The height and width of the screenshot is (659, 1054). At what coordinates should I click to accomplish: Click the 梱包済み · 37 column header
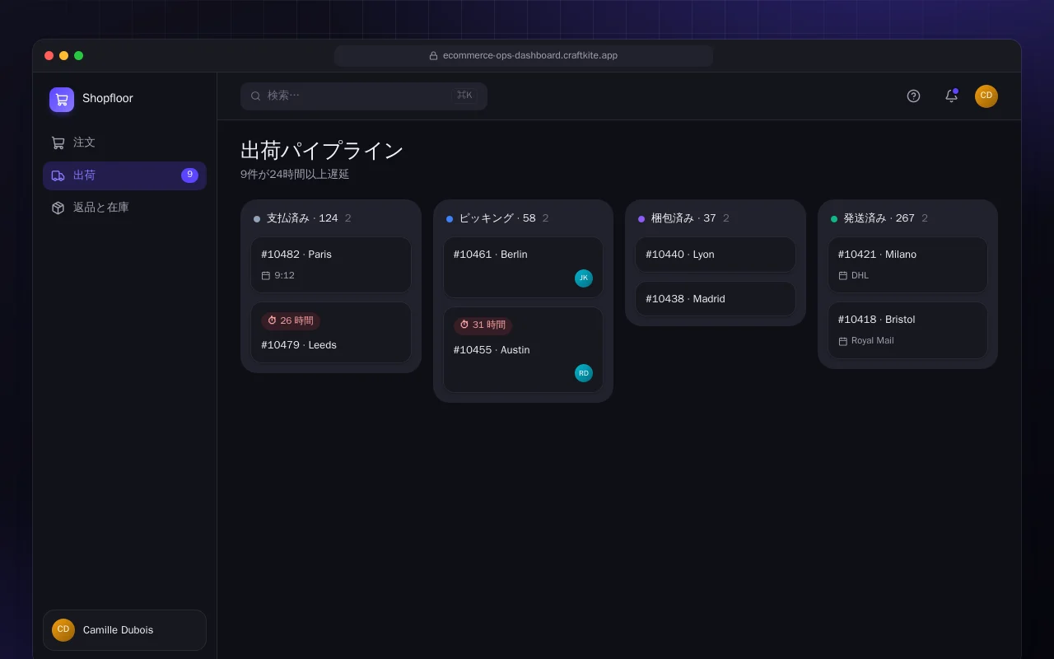683,218
